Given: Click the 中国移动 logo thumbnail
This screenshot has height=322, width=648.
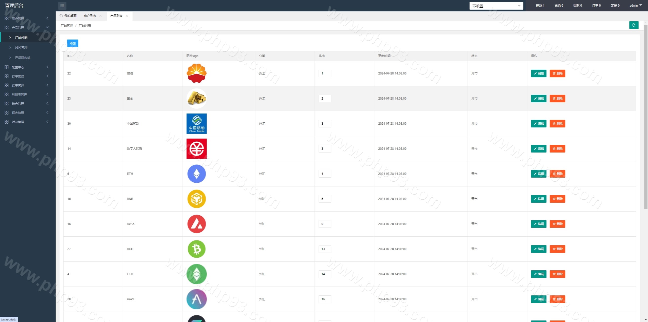Looking at the screenshot, I should [x=196, y=124].
